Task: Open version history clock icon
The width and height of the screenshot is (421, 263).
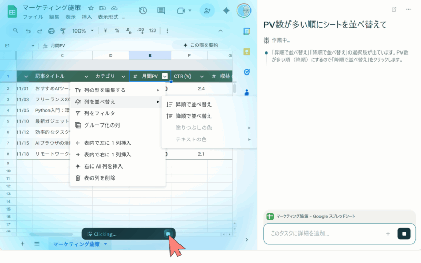Action: coord(143,10)
